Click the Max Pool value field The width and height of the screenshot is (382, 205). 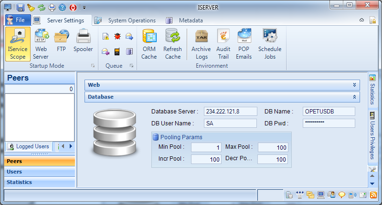coord(273,147)
